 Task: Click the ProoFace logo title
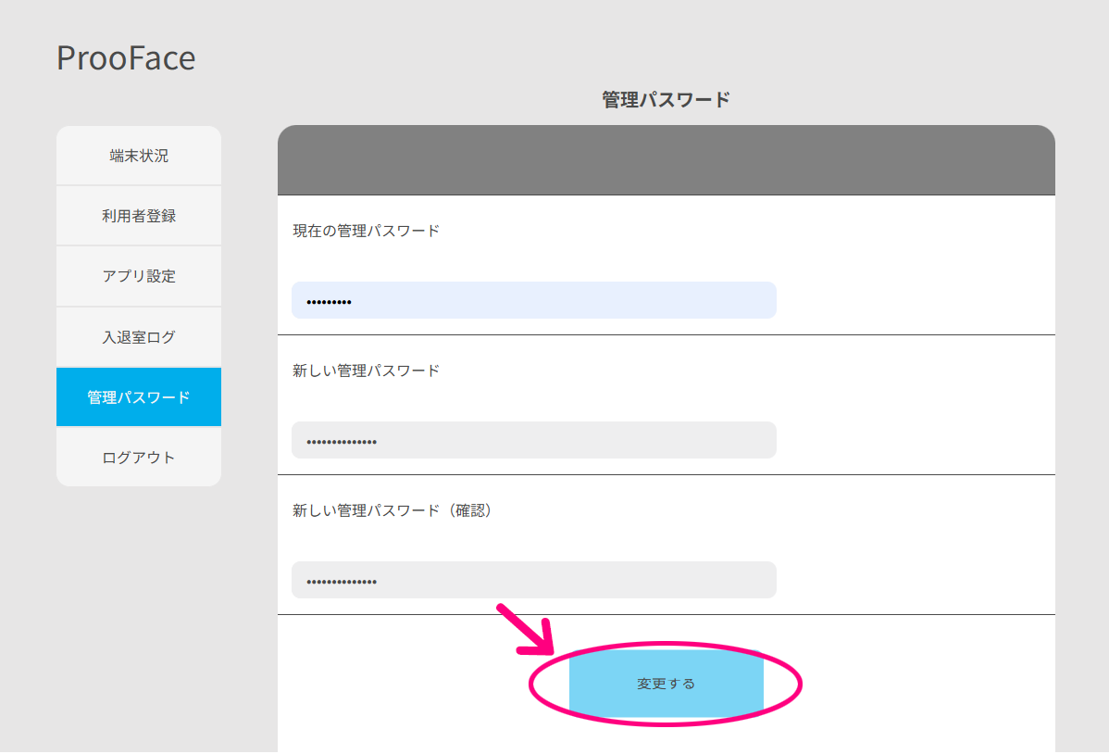126,58
